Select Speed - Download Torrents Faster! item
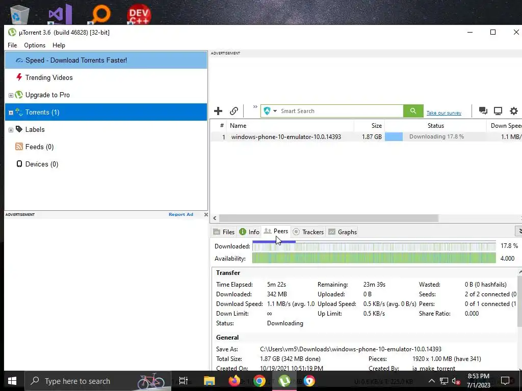 pyautogui.click(x=106, y=60)
